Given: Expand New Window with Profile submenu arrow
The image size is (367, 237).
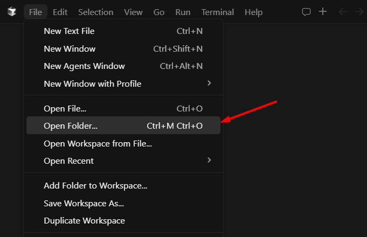Looking at the screenshot, I should pos(209,83).
